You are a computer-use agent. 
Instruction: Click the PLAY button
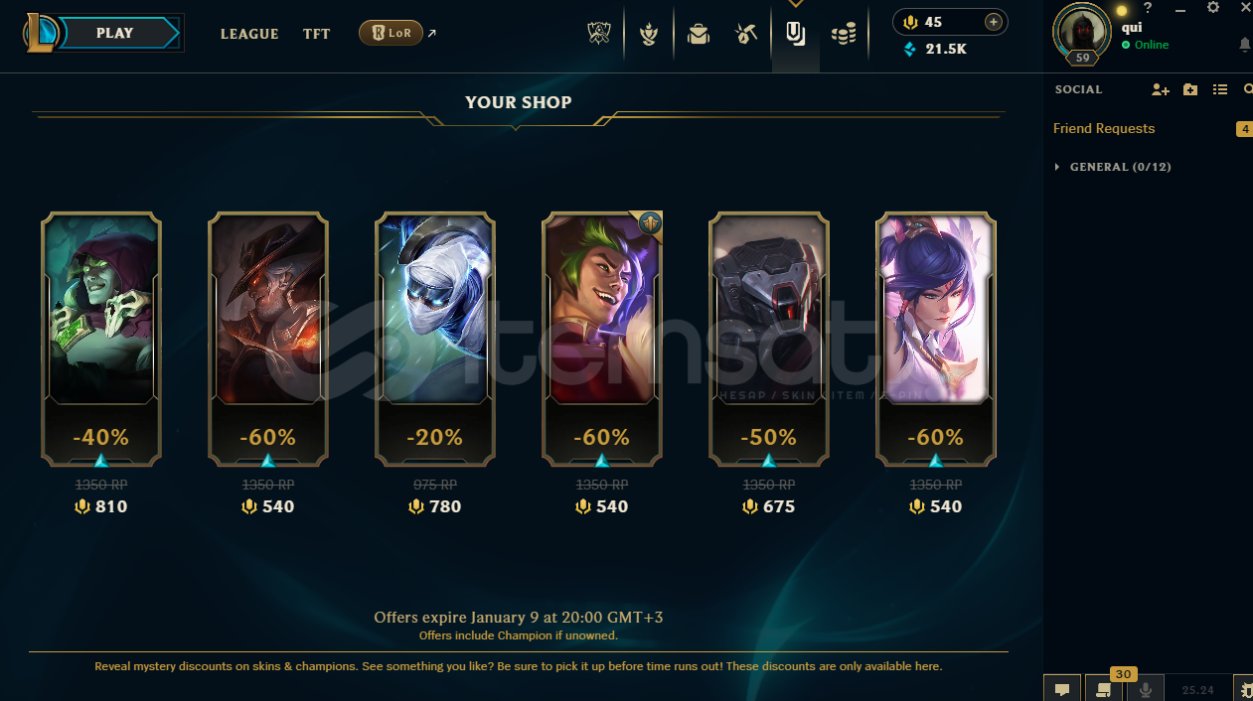pos(117,33)
